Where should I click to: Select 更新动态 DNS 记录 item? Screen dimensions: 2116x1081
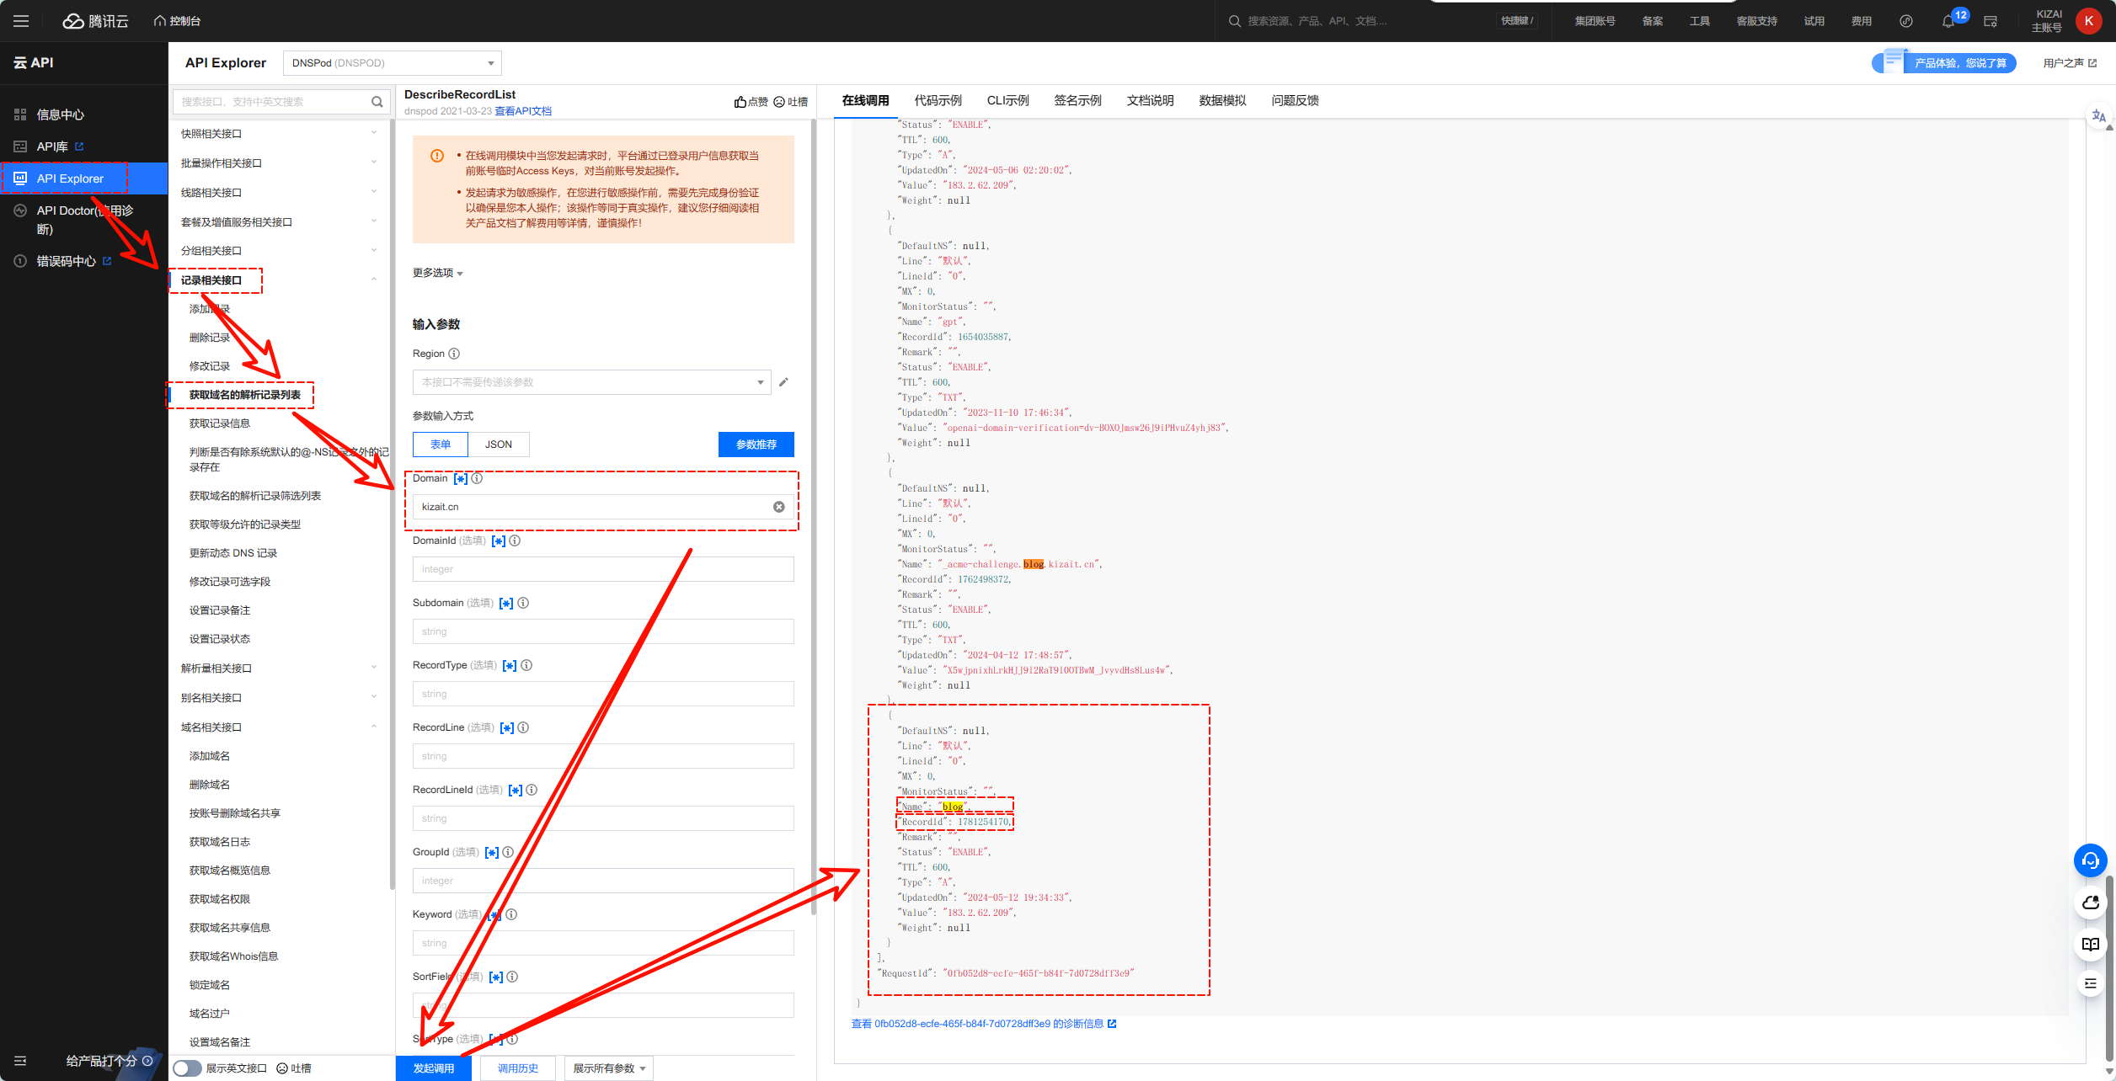(x=233, y=553)
